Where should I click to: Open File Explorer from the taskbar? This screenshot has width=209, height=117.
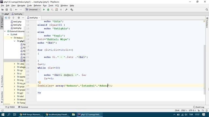pos(73,115)
